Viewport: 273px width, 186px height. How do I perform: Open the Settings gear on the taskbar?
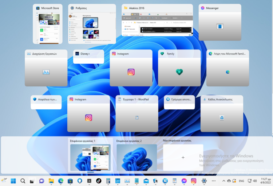[204, 181]
